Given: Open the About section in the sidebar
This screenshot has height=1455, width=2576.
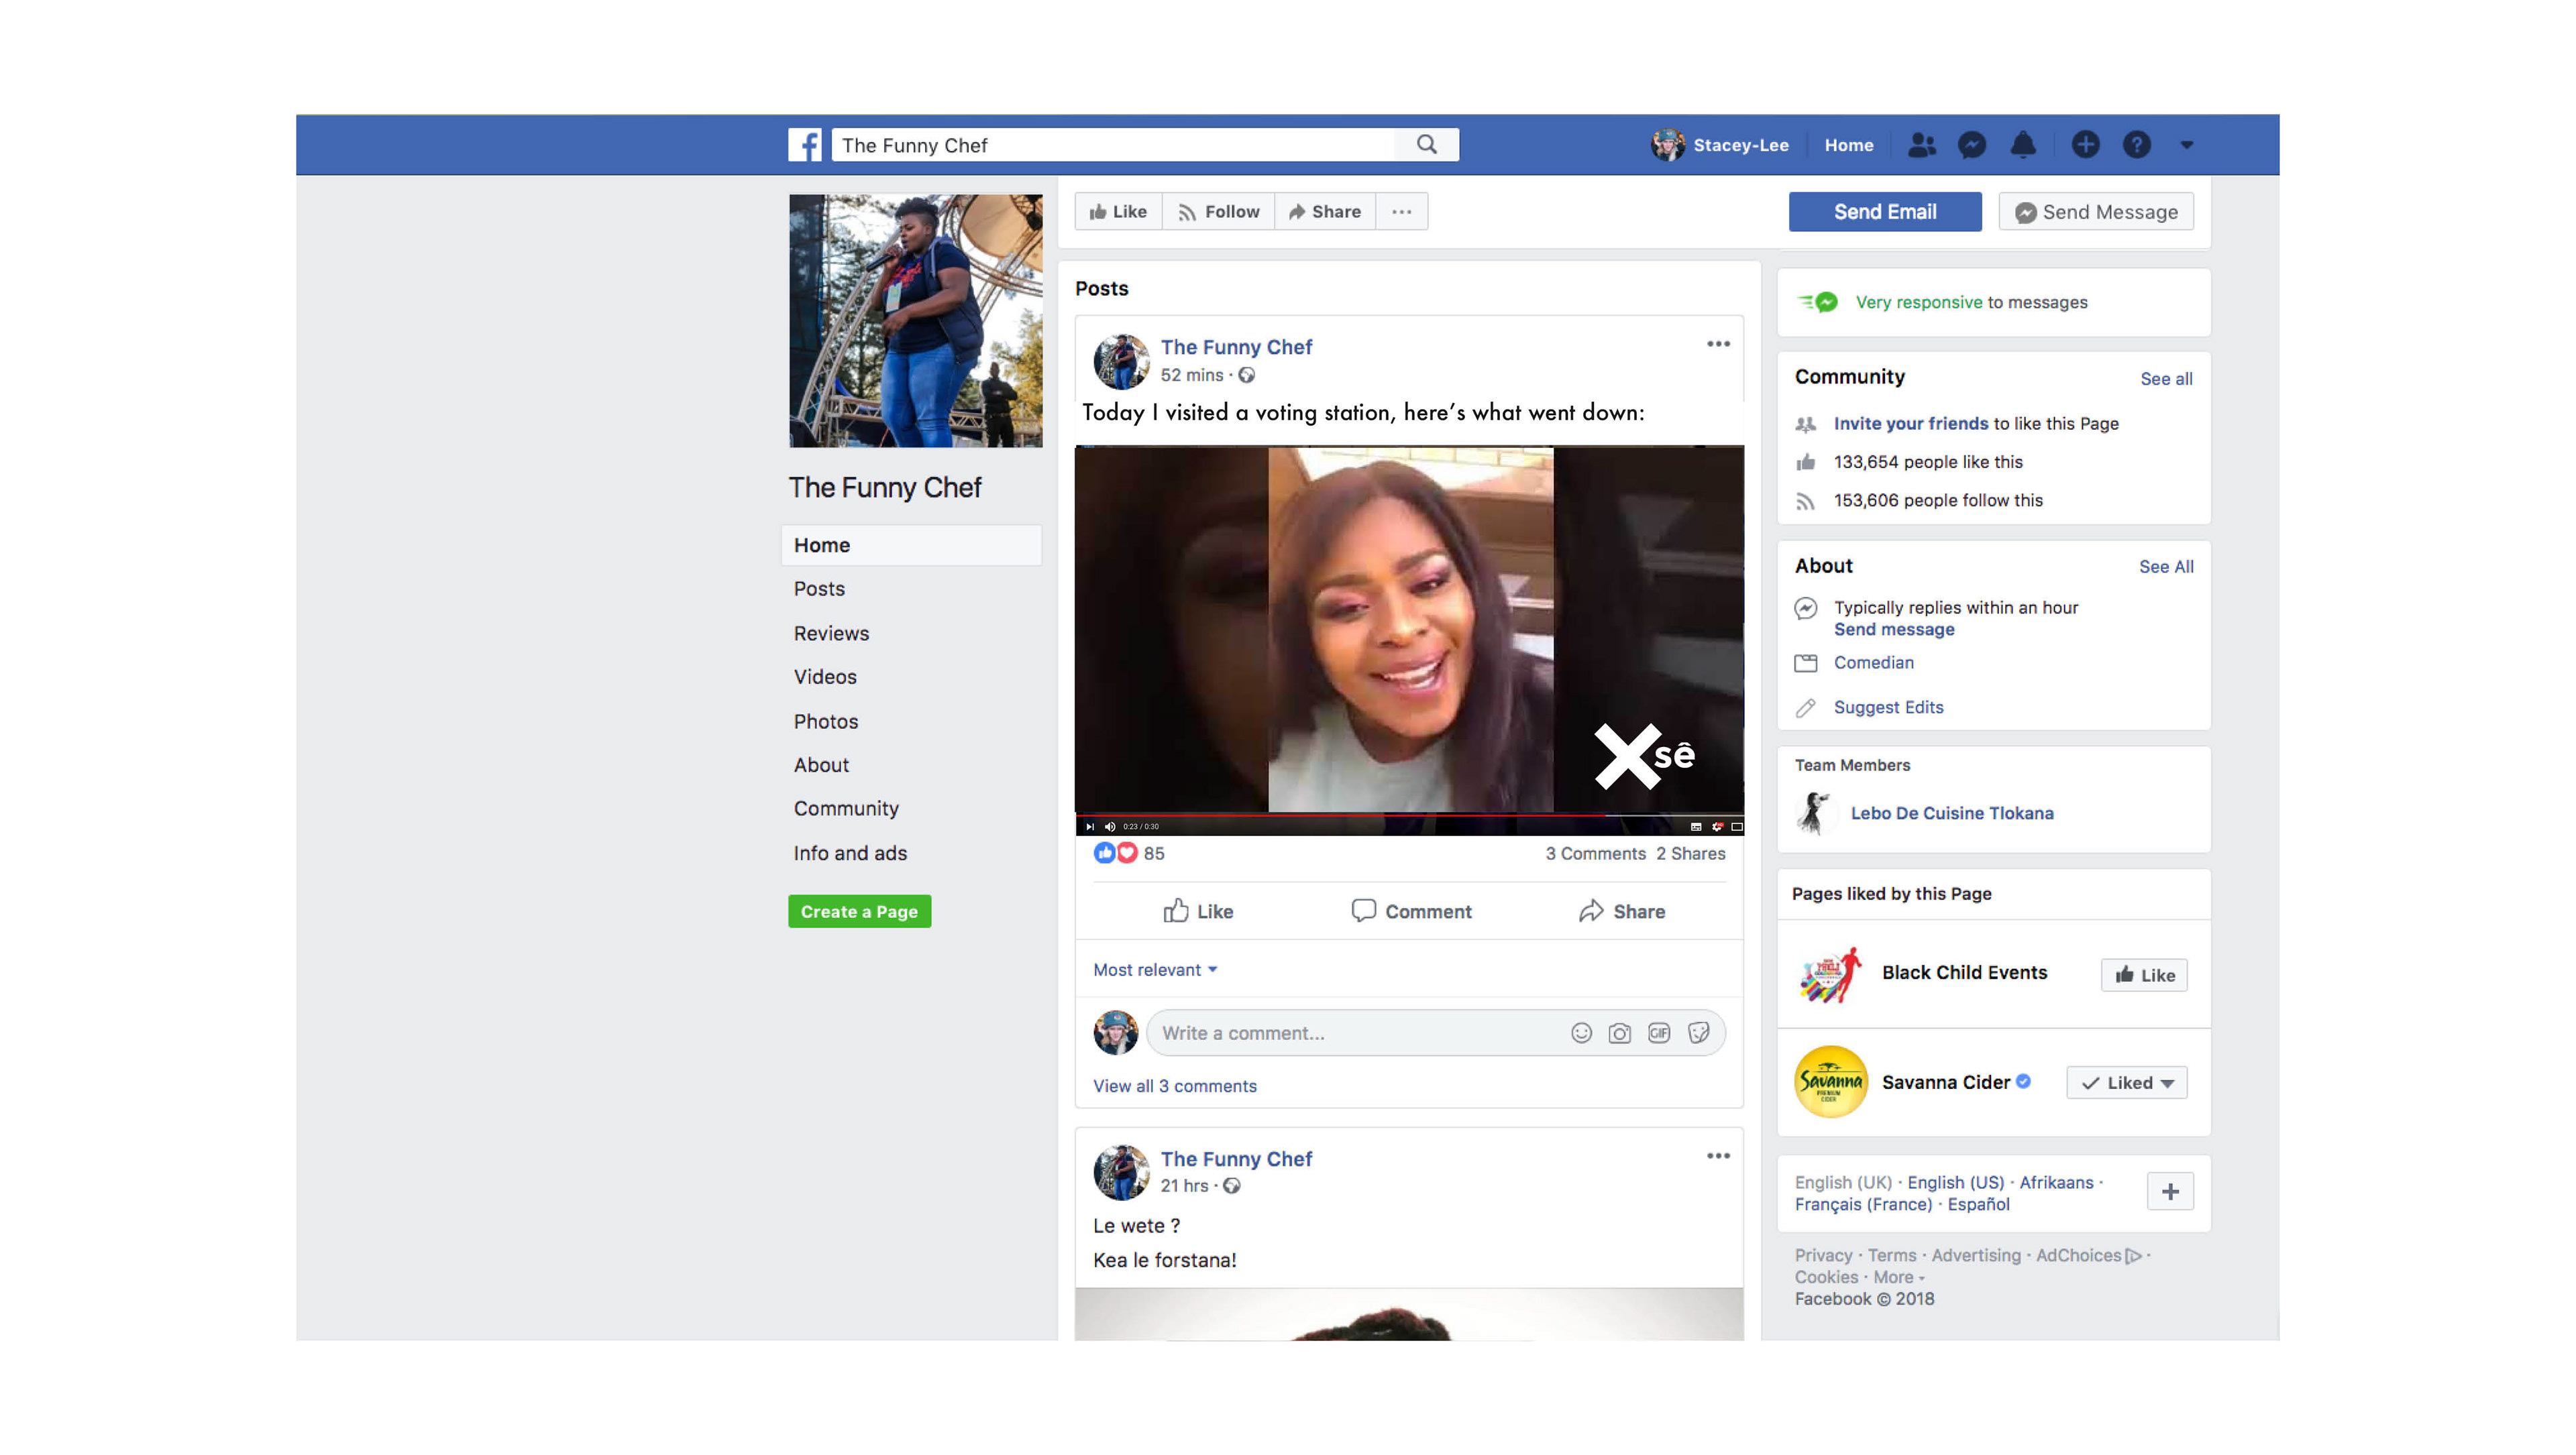Looking at the screenshot, I should pos(821,766).
